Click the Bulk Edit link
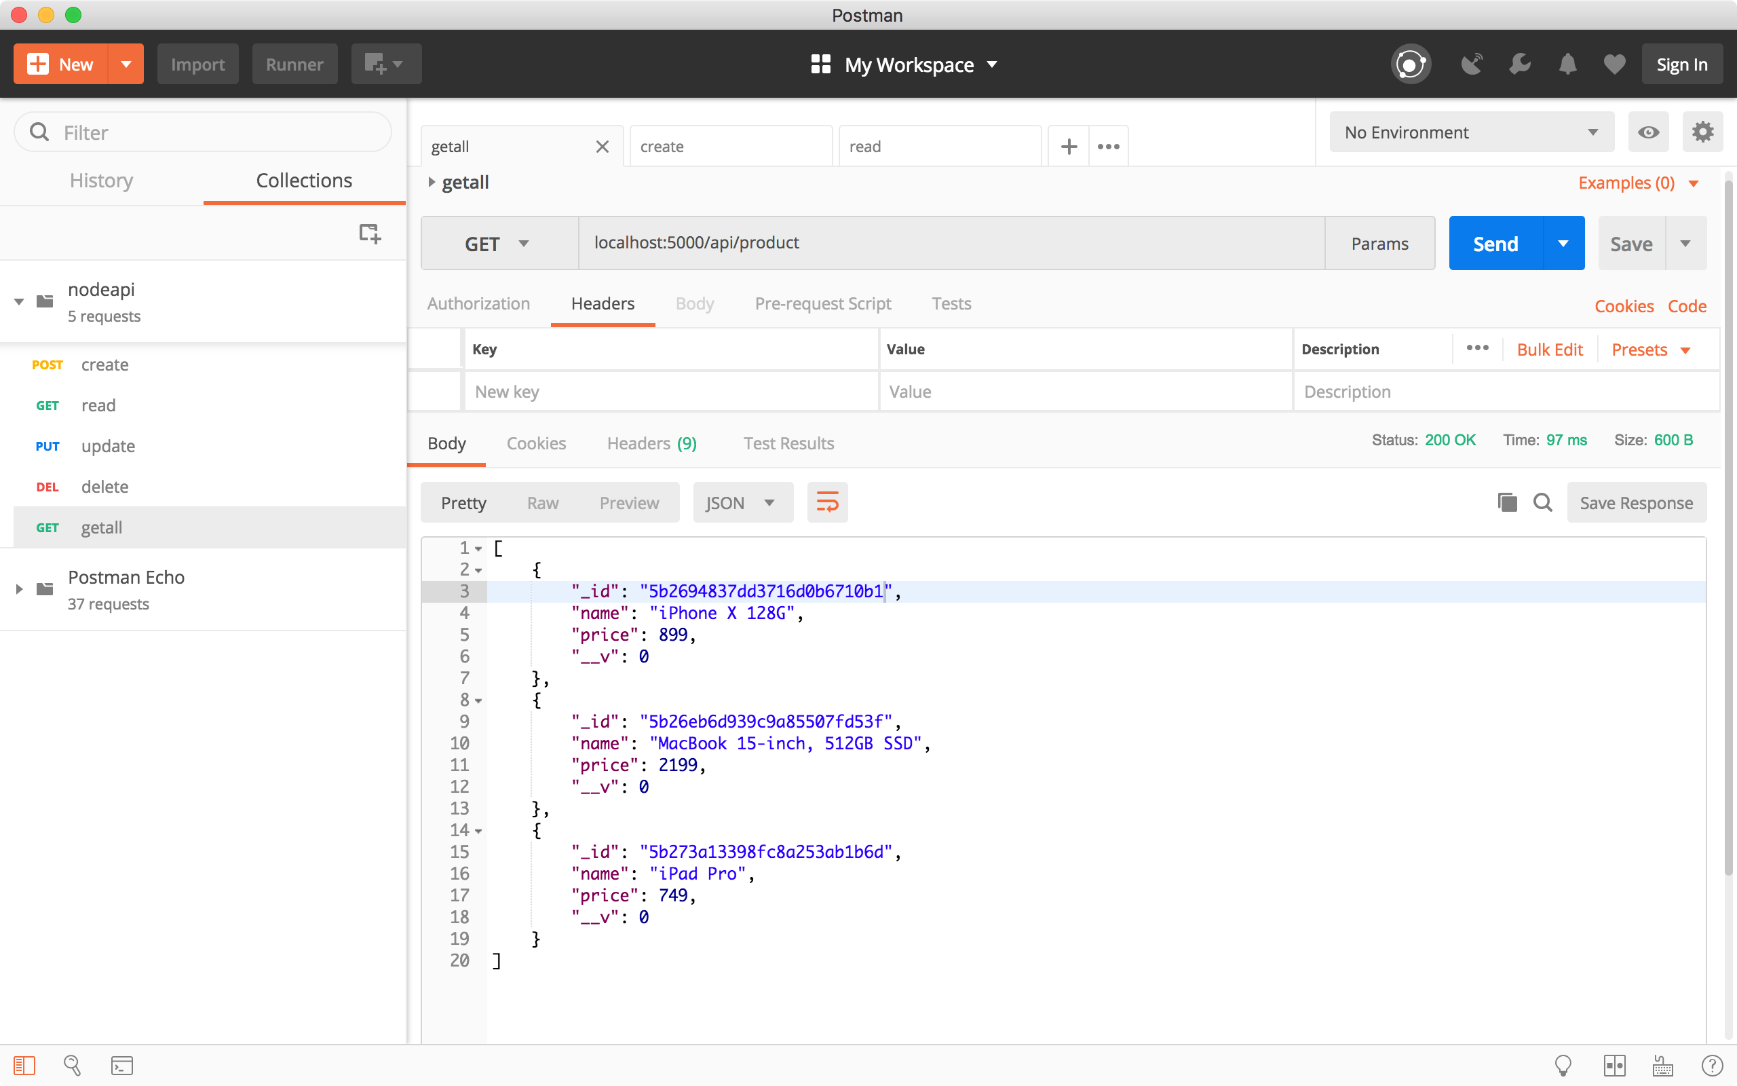The width and height of the screenshot is (1737, 1086). pos(1550,350)
